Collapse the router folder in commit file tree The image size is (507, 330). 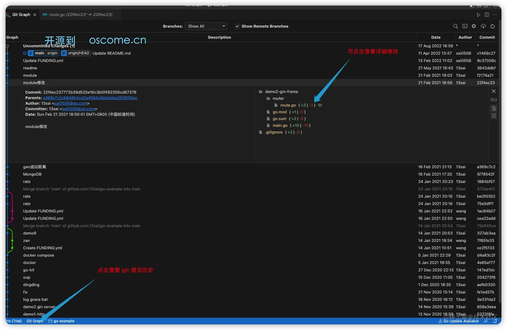pos(268,98)
